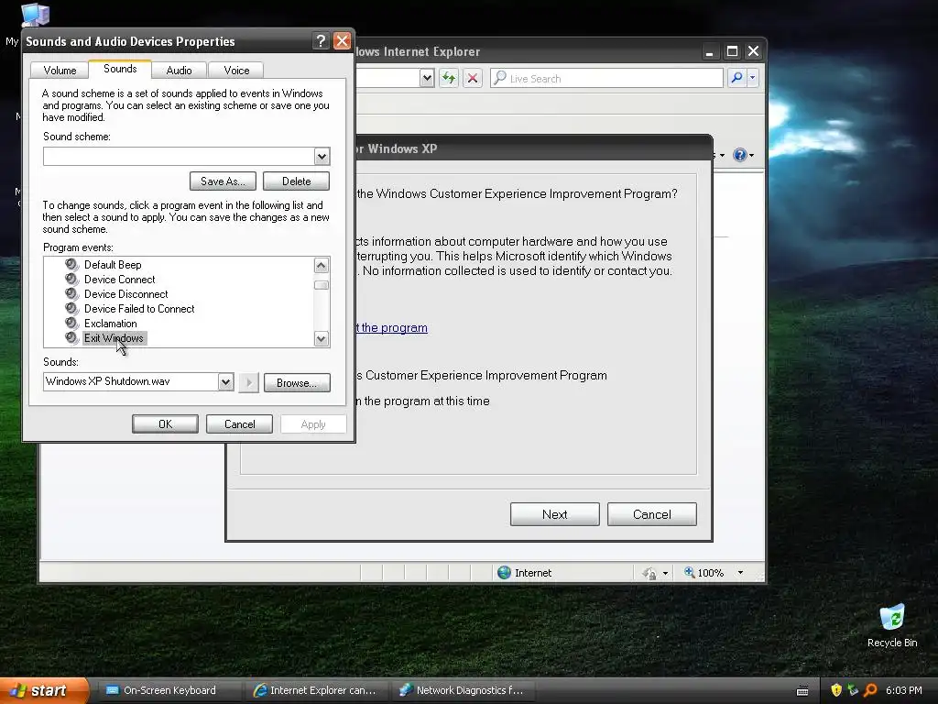Viewport: 938px width, 704px height.
Task: Open the security status dropdown arrow
Action: tap(665, 574)
